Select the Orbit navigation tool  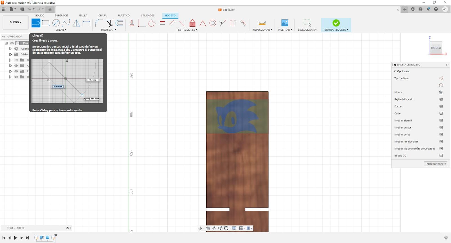[200, 228]
